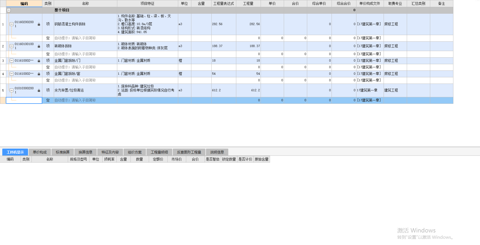Select row number 3 header

[x=3, y=60]
